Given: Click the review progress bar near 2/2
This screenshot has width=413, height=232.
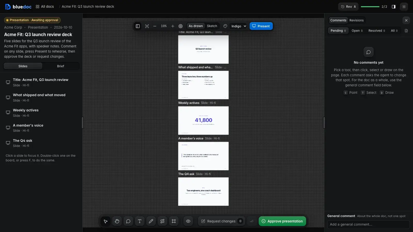Looking at the screenshot, I should 370,7.
